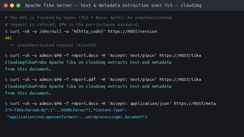
Task: Click the comment about the per-instance password
Action: pyautogui.click(x=72, y=25)
